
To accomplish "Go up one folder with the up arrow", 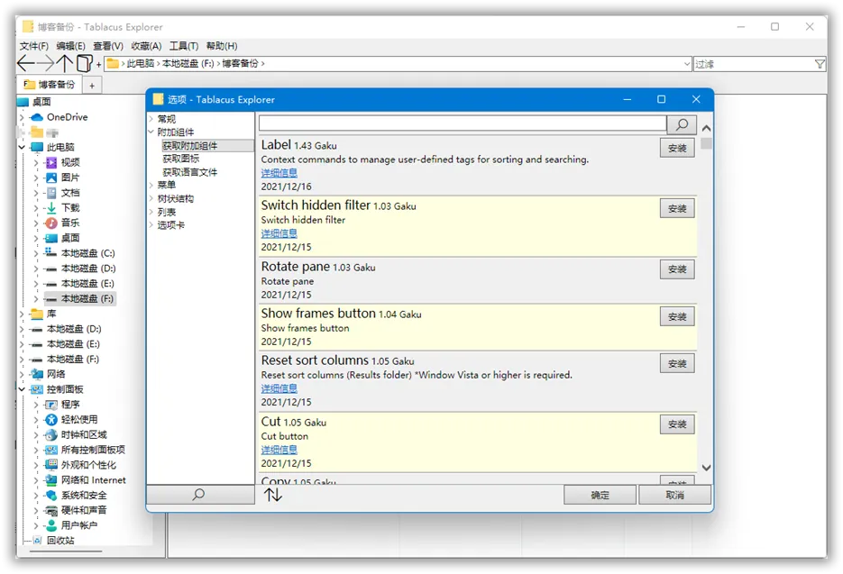I will (65, 63).
